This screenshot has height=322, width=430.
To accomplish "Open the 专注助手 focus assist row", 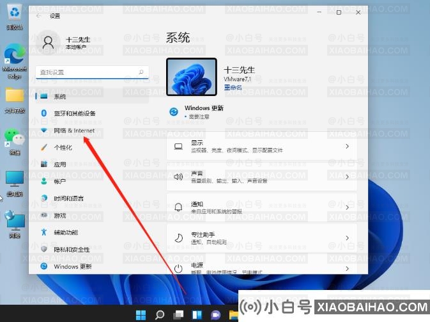I will click(262, 237).
